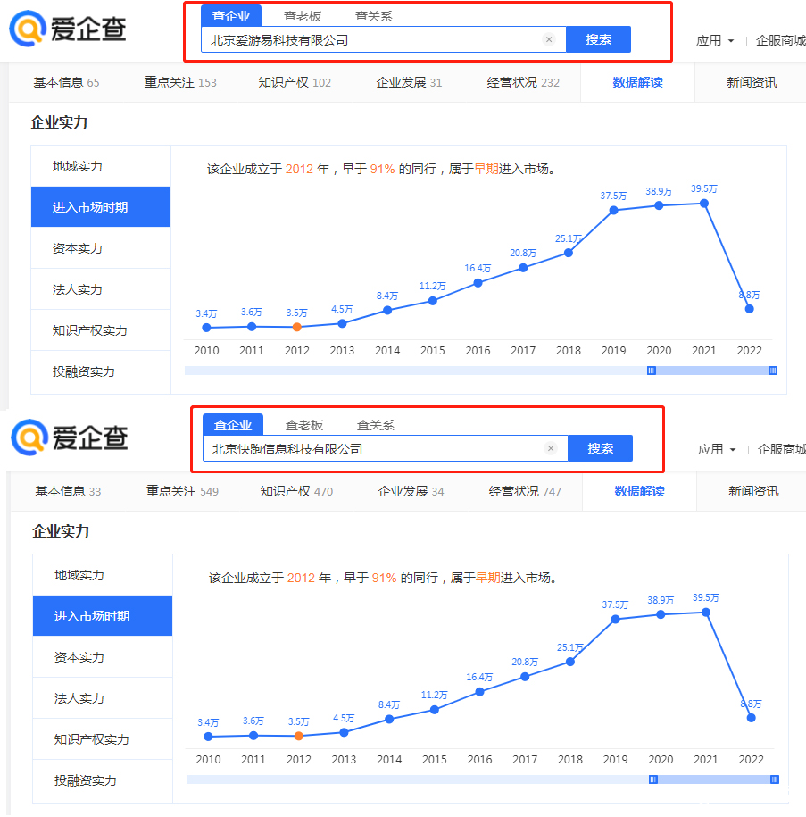The height and width of the screenshot is (817, 806).
Task: Clear the 北京爱游易科技有限公司 search text
Action: [x=549, y=39]
